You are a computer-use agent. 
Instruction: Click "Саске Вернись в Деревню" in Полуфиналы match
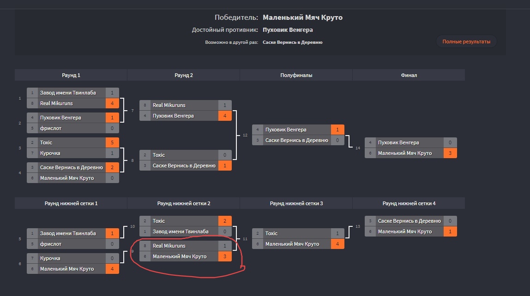[296, 140]
